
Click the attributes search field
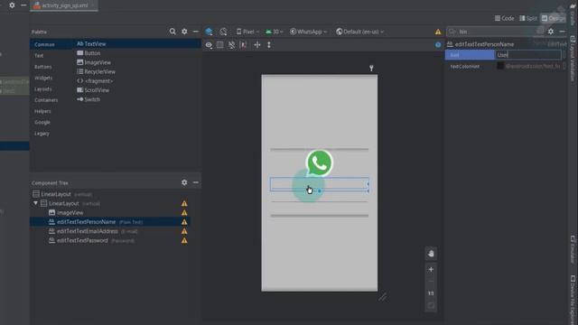(x=495, y=32)
